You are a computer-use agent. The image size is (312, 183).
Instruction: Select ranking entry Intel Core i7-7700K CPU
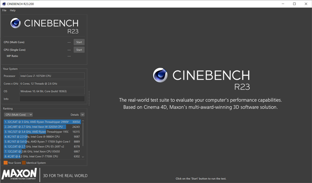pos(42,156)
